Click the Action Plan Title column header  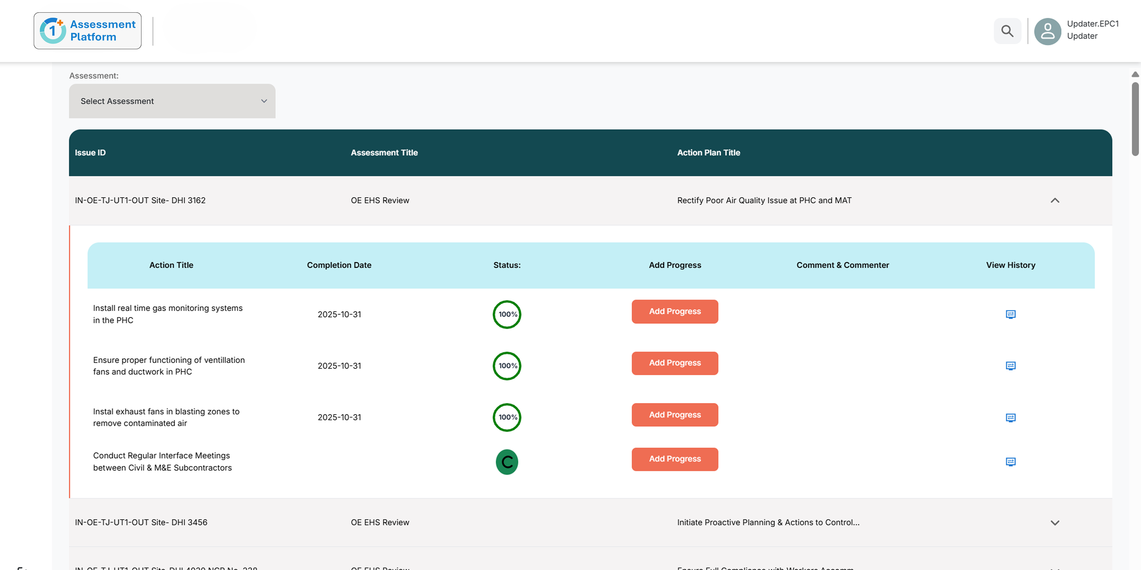tap(708, 153)
